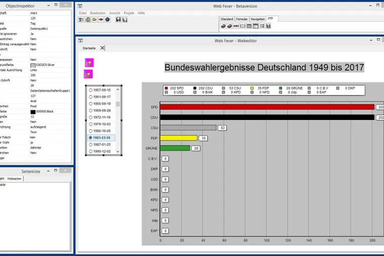Select the ABC text label component
This screenshot has height=256, width=384.
236,26
